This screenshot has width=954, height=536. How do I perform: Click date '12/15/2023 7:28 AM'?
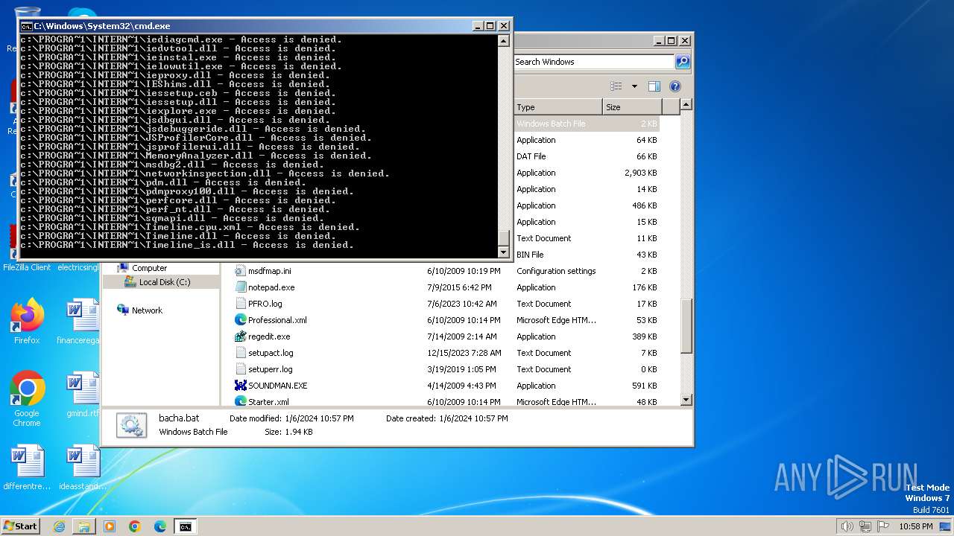click(x=464, y=353)
